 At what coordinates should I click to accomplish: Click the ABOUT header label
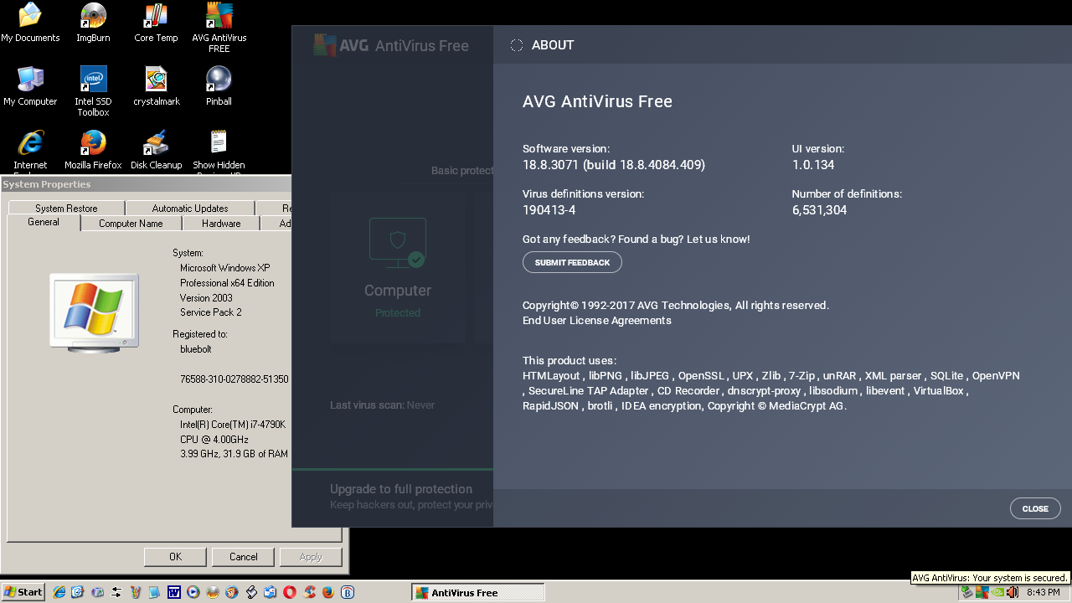553,45
